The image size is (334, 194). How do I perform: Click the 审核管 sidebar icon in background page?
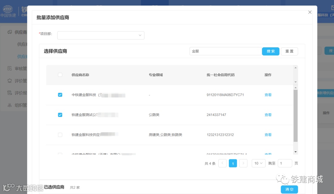10,68
